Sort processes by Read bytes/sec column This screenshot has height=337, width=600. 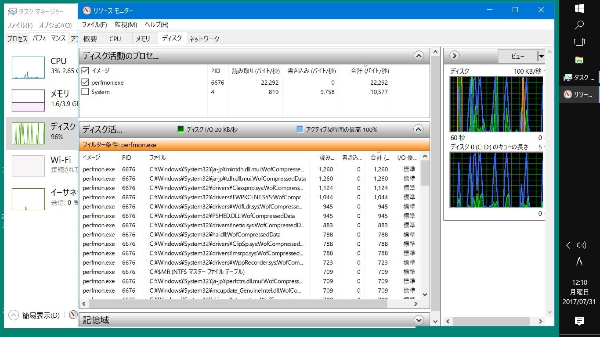[255, 71]
